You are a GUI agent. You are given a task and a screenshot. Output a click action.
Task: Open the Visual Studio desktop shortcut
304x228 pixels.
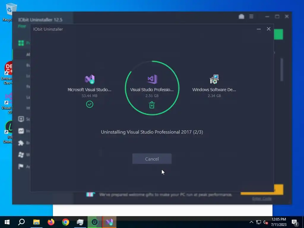[7, 103]
